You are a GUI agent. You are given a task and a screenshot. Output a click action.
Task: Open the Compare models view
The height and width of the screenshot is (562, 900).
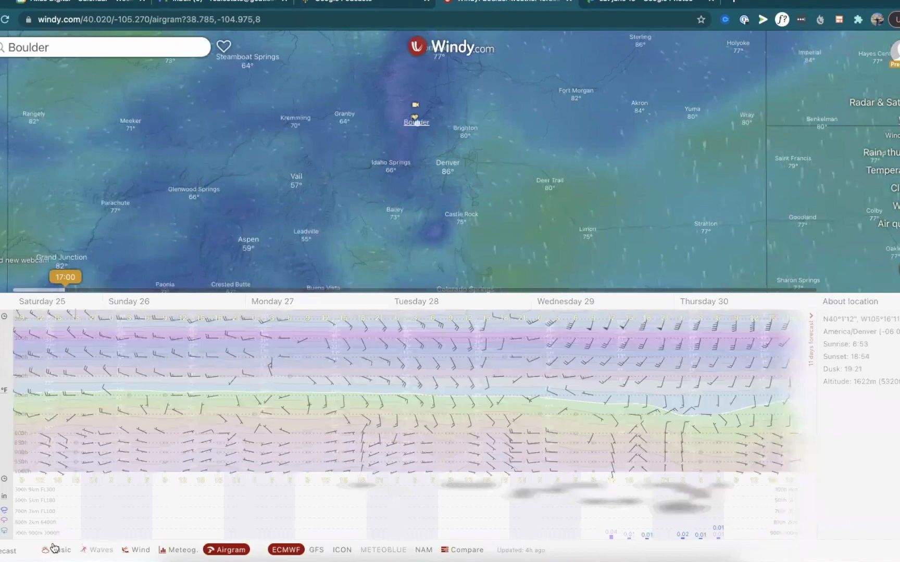pyautogui.click(x=462, y=550)
